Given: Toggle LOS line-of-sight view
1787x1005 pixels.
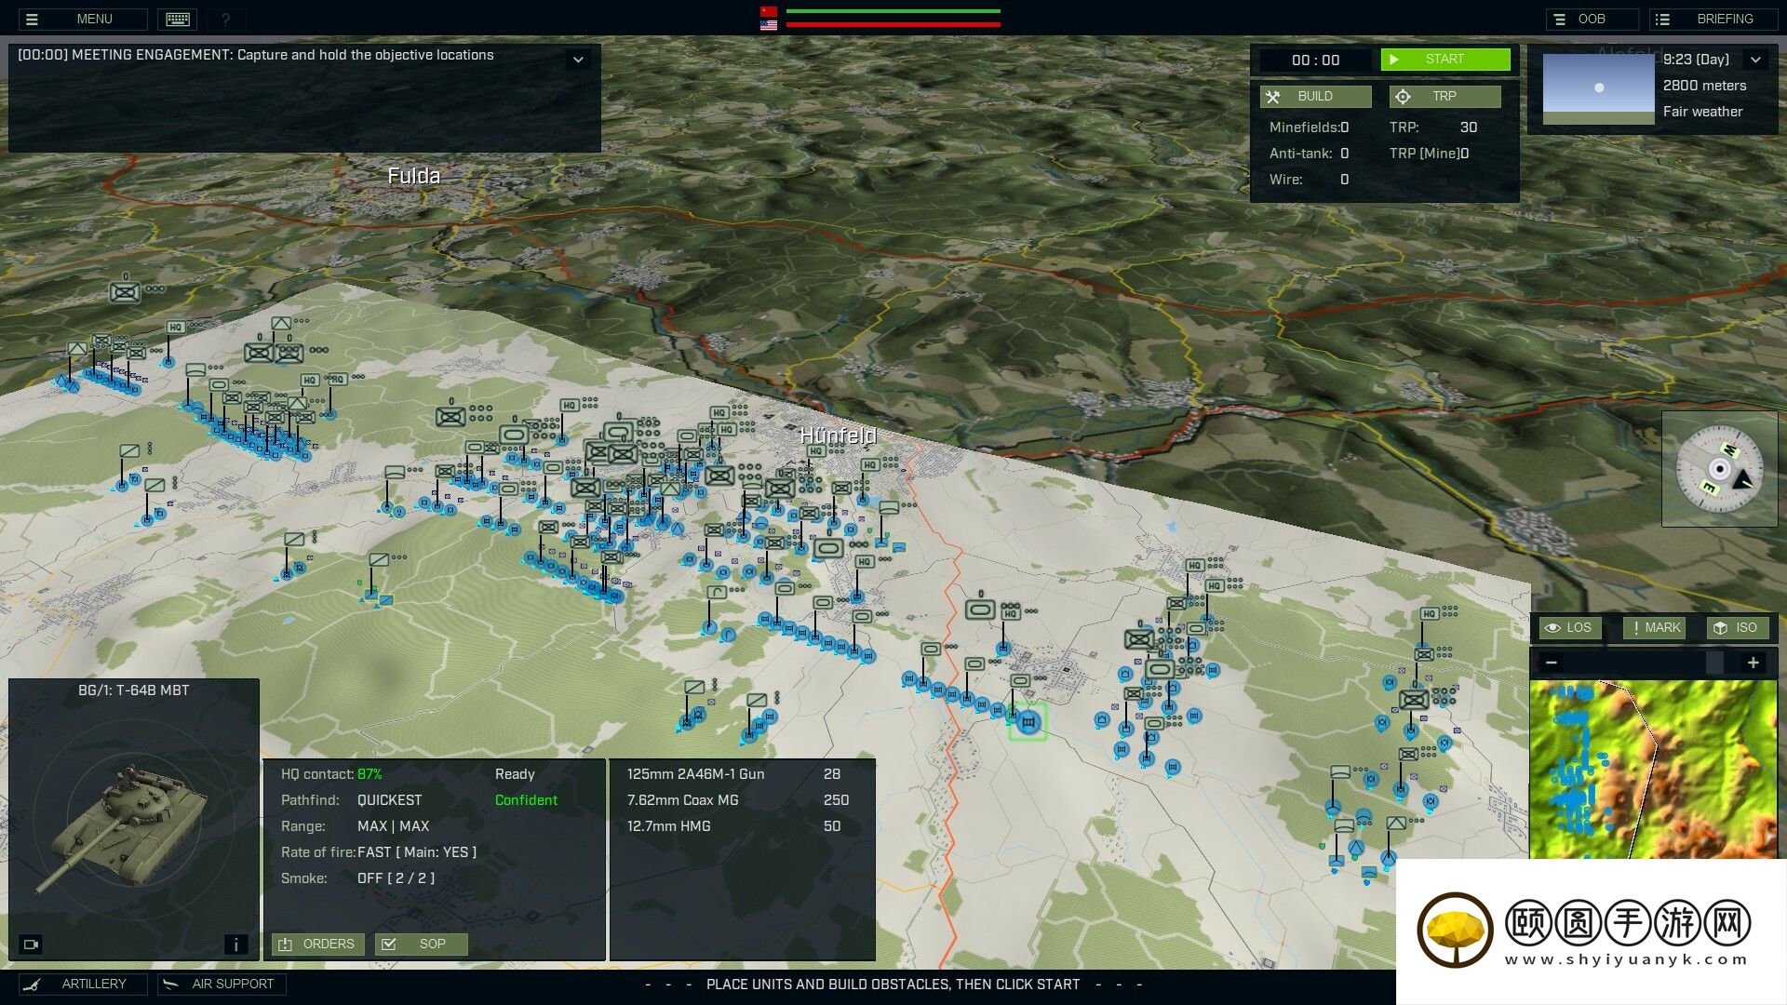Looking at the screenshot, I should (1569, 628).
